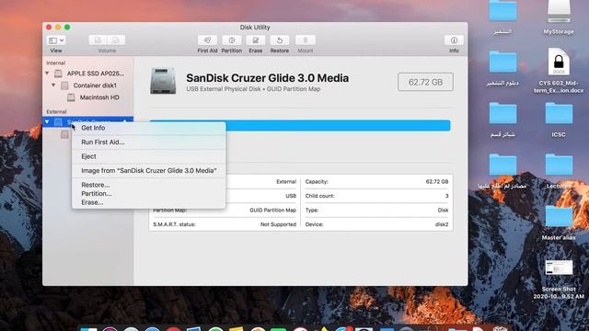Choose Image from SanDisk Cruzer Glide
Viewport: 589px width, 331px height.
pos(149,171)
